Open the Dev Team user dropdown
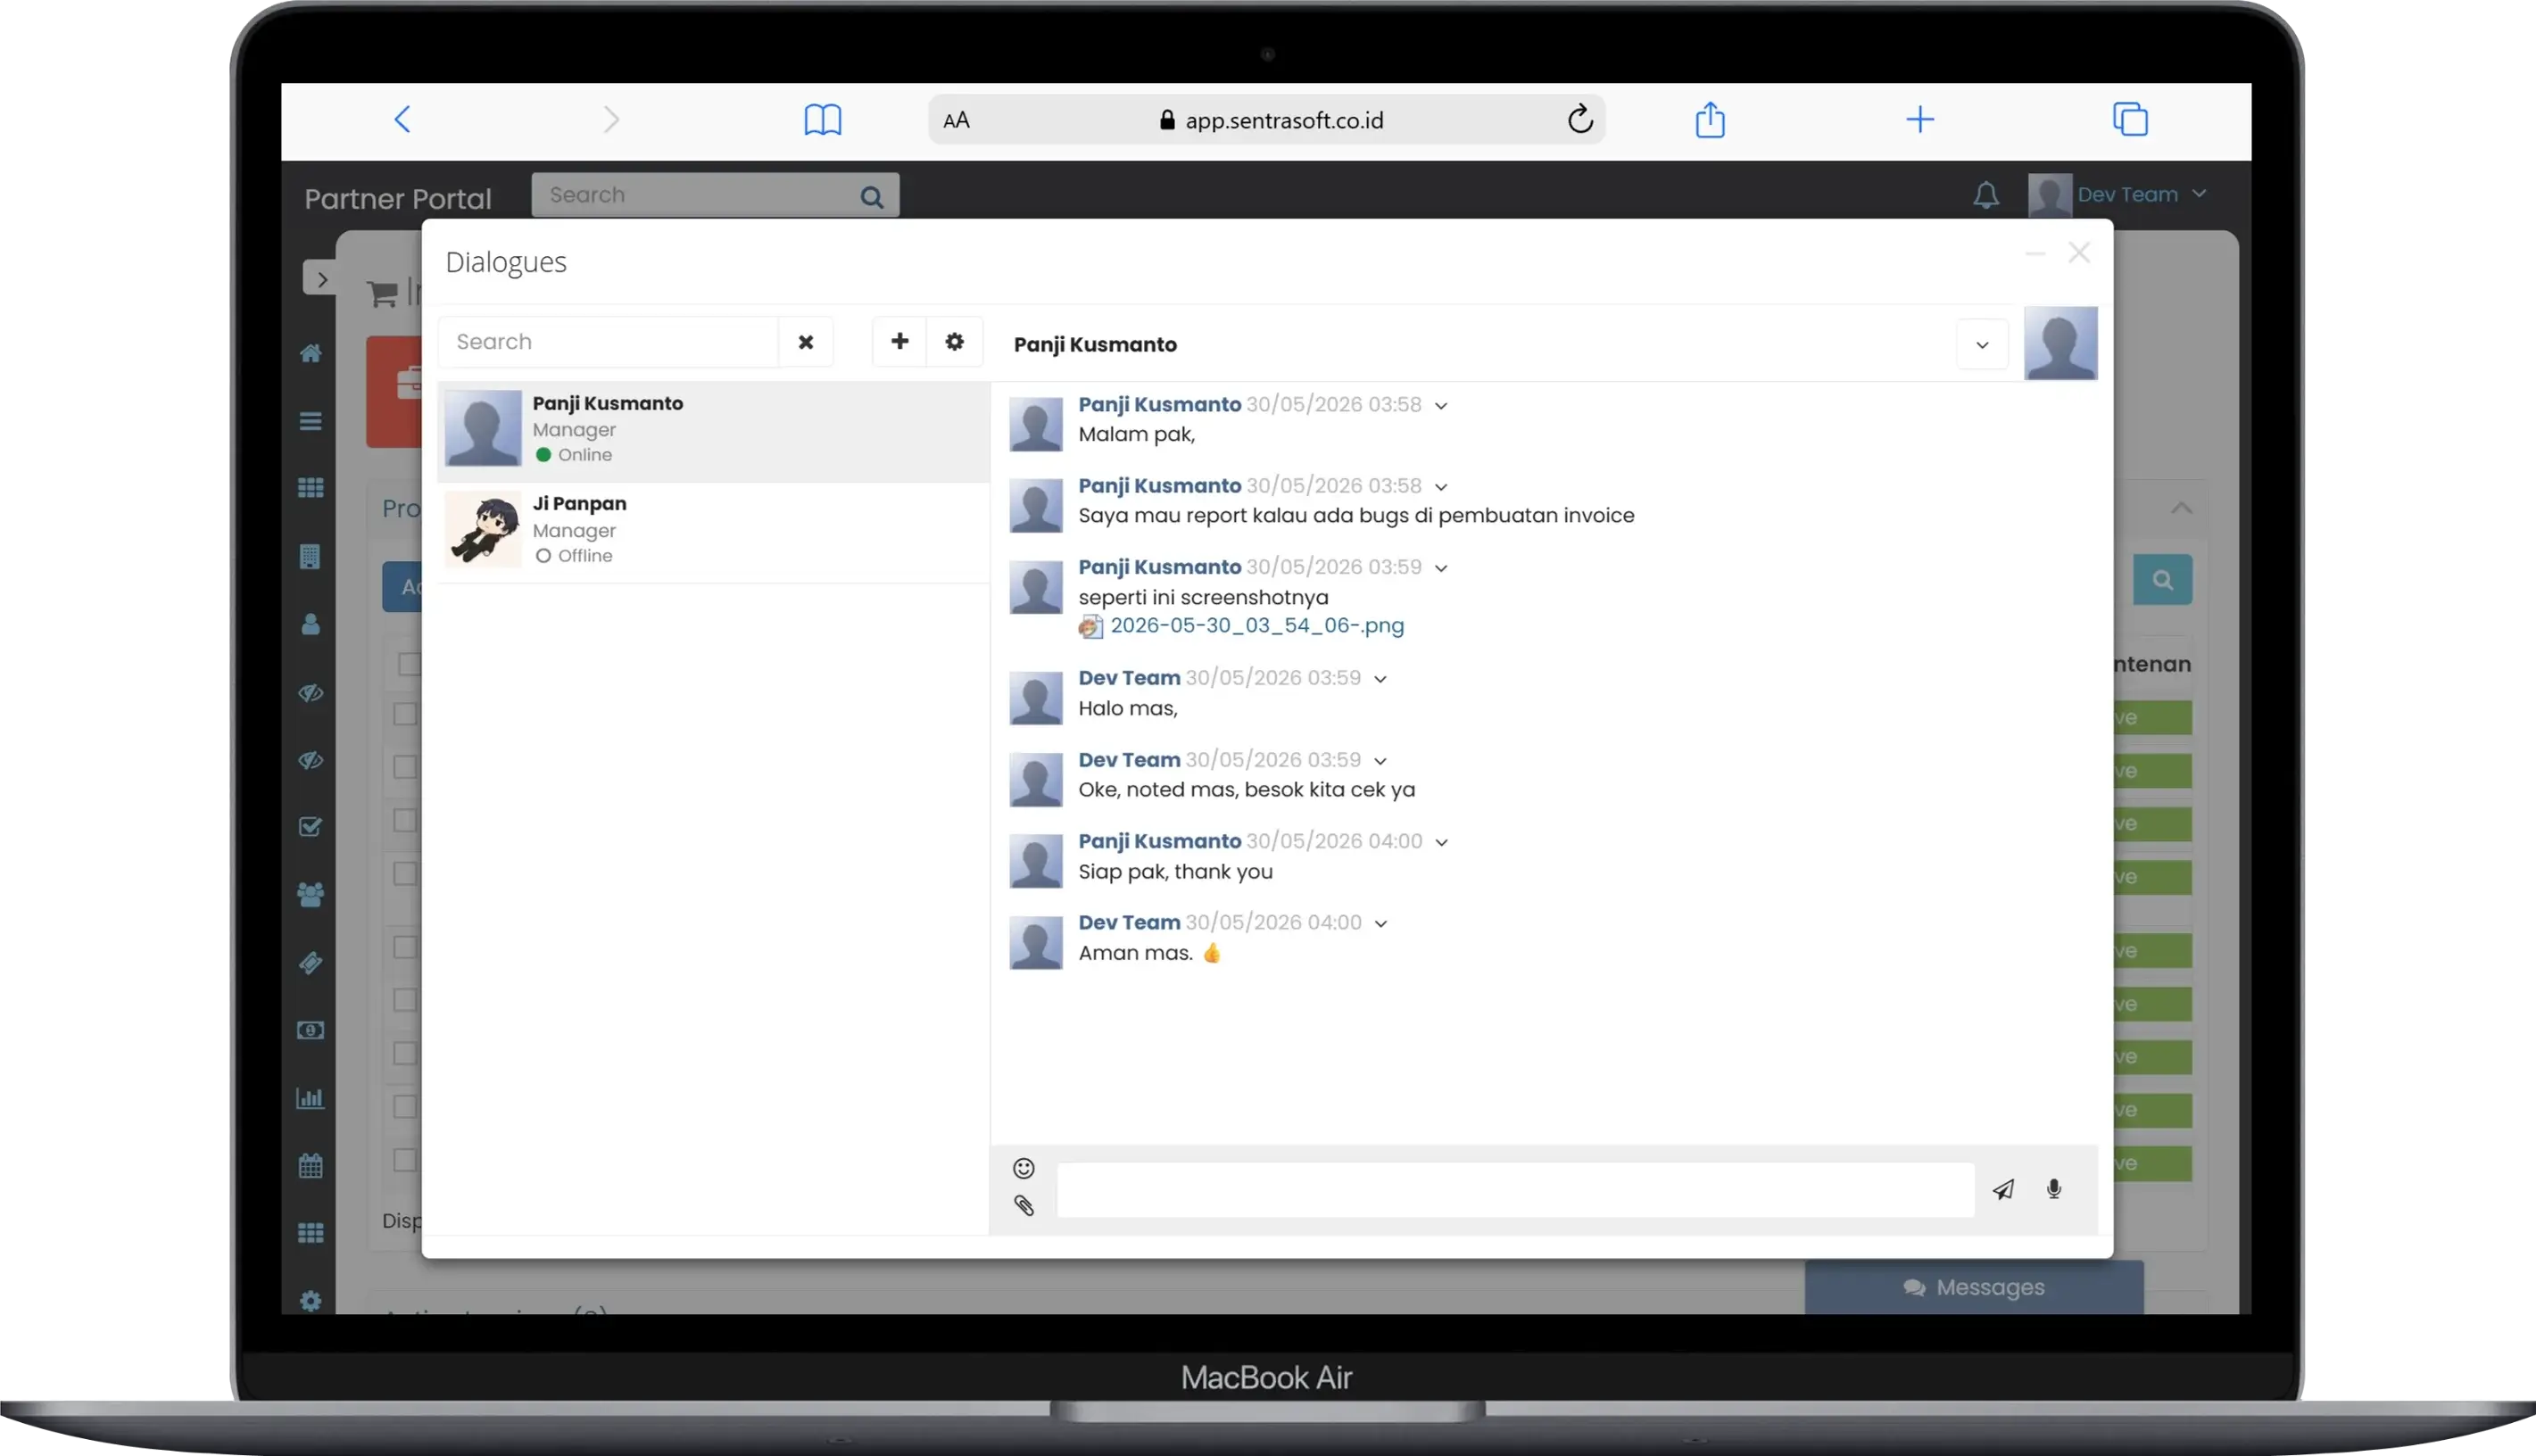This screenshot has width=2536, height=1456. [2118, 195]
